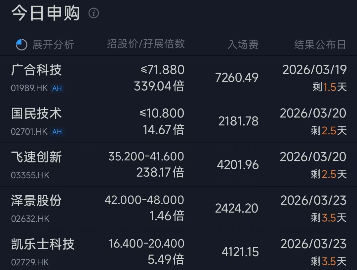Click the AH badge for 广合科技
Image resolution: width=357 pixels, height=270 pixels.
(x=57, y=88)
